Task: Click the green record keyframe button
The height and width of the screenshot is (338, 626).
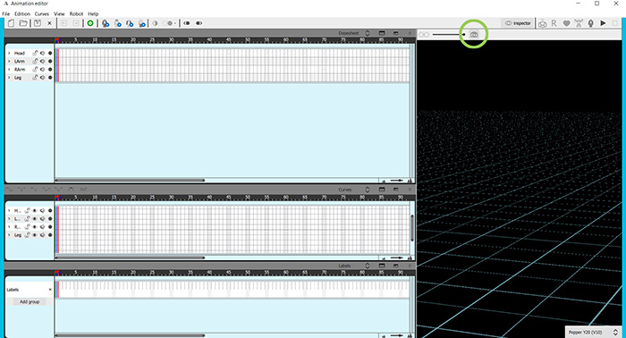Action: 90,23
